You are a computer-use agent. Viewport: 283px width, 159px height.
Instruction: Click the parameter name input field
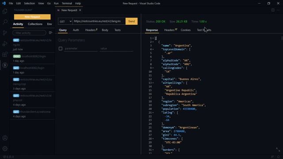click(80, 49)
